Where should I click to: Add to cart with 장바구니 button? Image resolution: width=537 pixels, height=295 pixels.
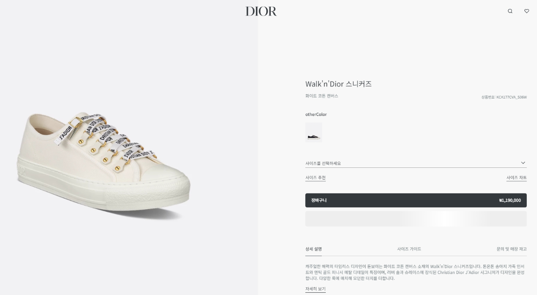coord(416,201)
